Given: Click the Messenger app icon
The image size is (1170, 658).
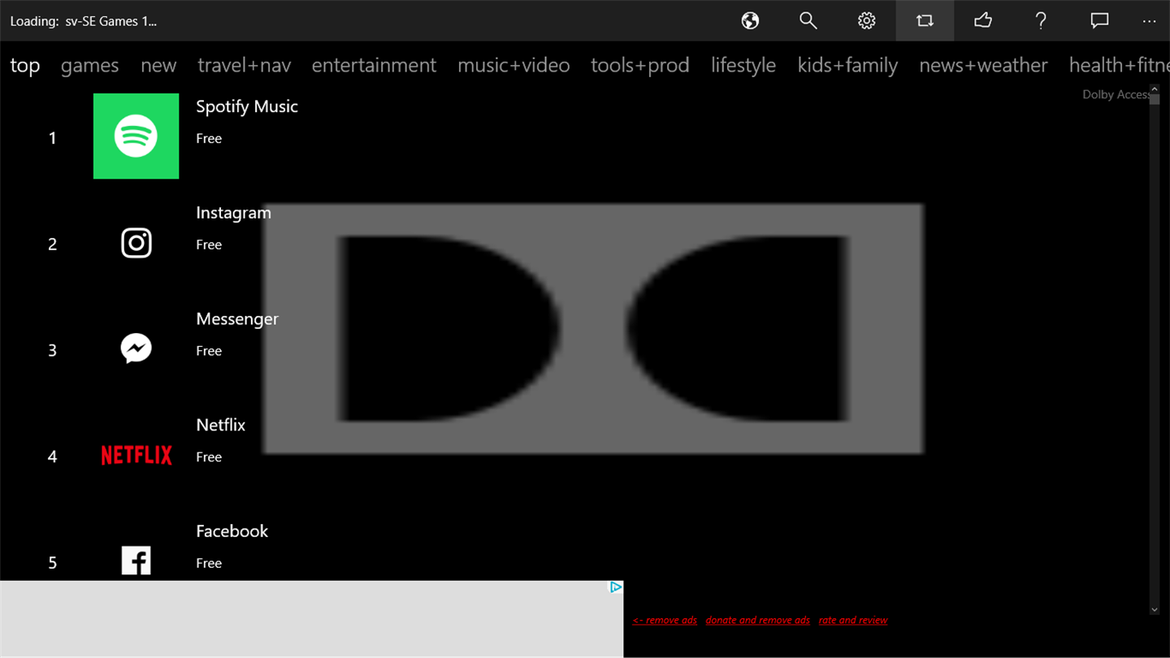Looking at the screenshot, I should coord(136,348).
